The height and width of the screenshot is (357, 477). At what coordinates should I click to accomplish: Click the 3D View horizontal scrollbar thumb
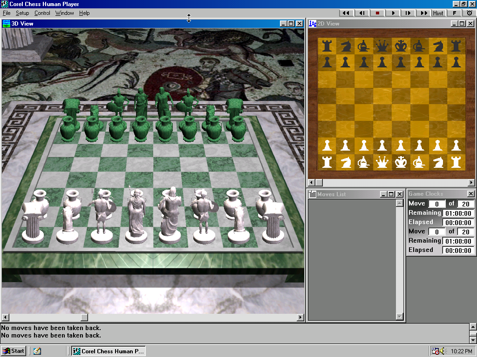pos(84,317)
